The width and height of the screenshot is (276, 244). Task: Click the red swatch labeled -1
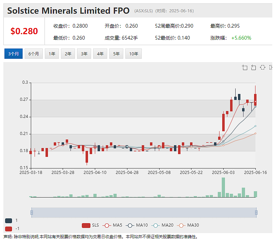[x=9, y=229]
